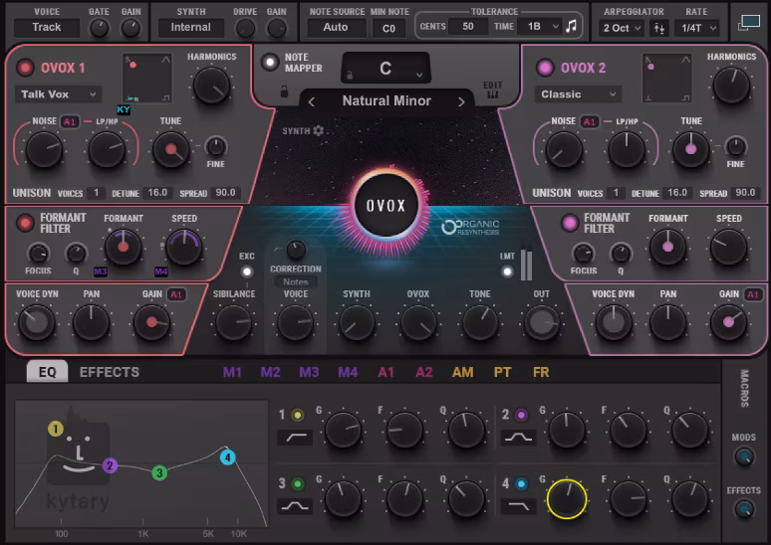Screen dimensions: 771x545
Task: Click EQ node 3 on the curve
Action: [x=158, y=472]
